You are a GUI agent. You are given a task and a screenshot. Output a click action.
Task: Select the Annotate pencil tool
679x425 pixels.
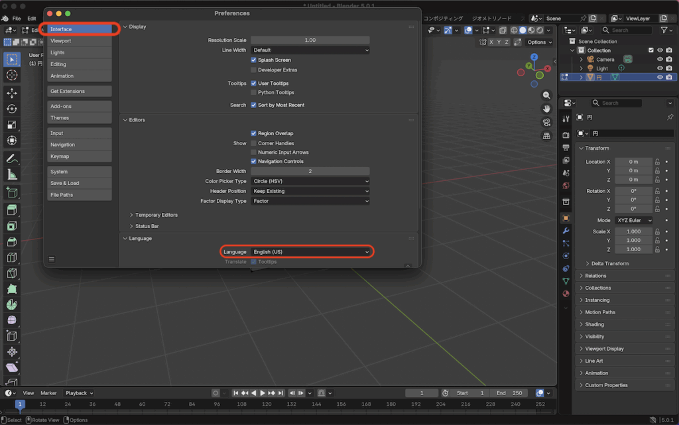[12, 158]
